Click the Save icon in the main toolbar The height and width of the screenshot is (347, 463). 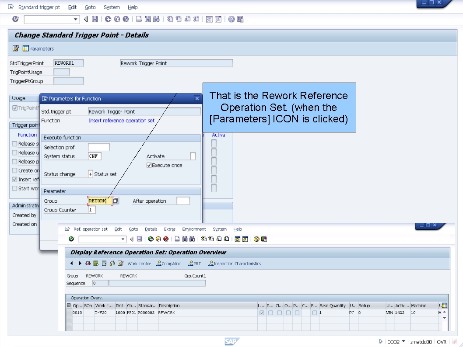click(x=95, y=19)
